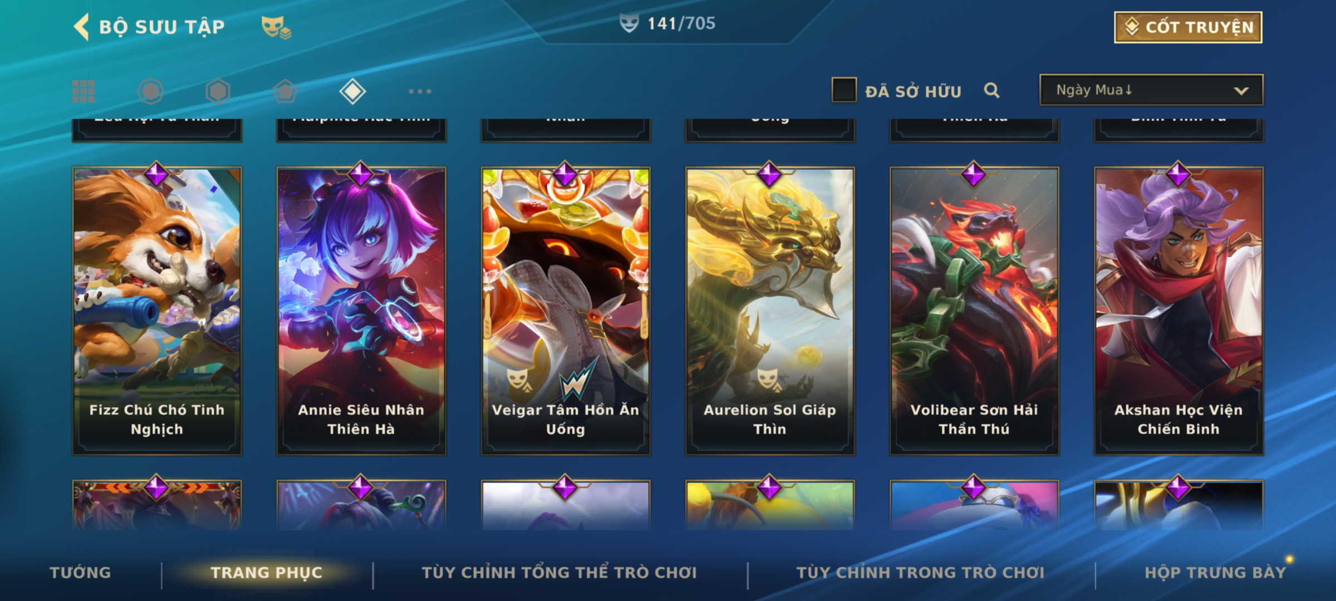The height and width of the screenshot is (601, 1336).
Task: Select the first round hexagon rarity filter
Action: click(x=151, y=91)
